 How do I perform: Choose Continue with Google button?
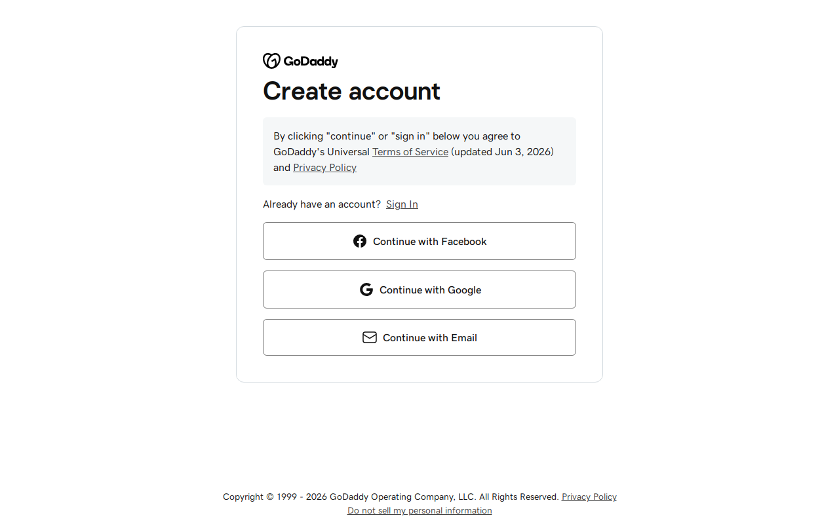(419, 290)
